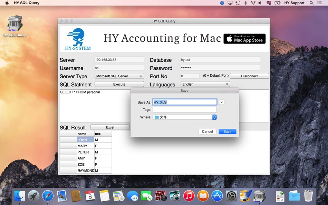Click HY Support user menu
Image resolution: width=328 pixels, height=205 pixels.
(294, 3)
